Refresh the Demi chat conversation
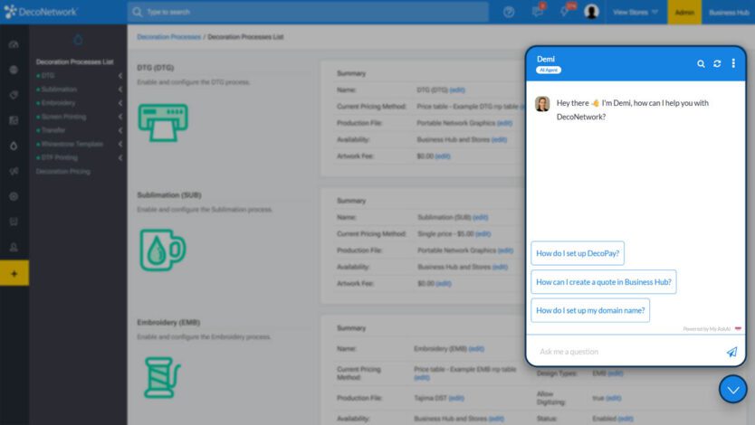The width and height of the screenshot is (755, 425). tap(717, 63)
